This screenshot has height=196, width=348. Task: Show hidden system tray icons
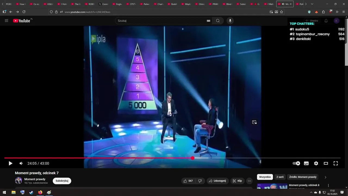pyautogui.click(x=311, y=192)
